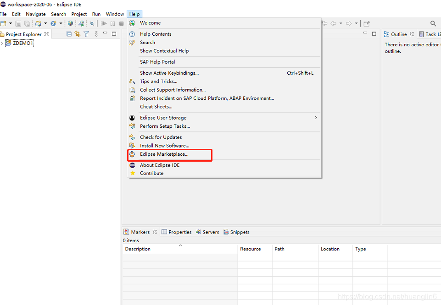Click the new web project globe icon
This screenshot has width=441, height=305.
tap(38, 23)
